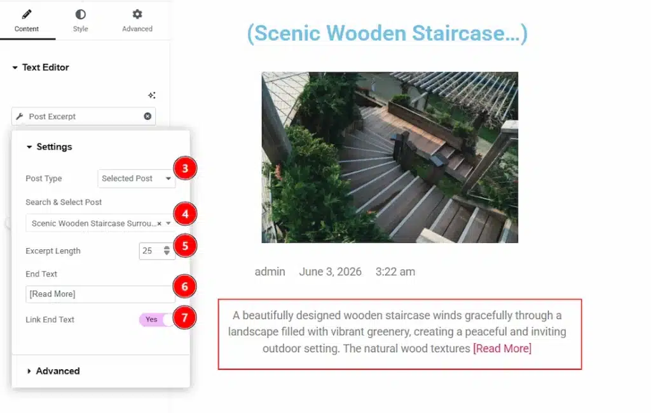Switch to the Advanced tab

point(137,20)
